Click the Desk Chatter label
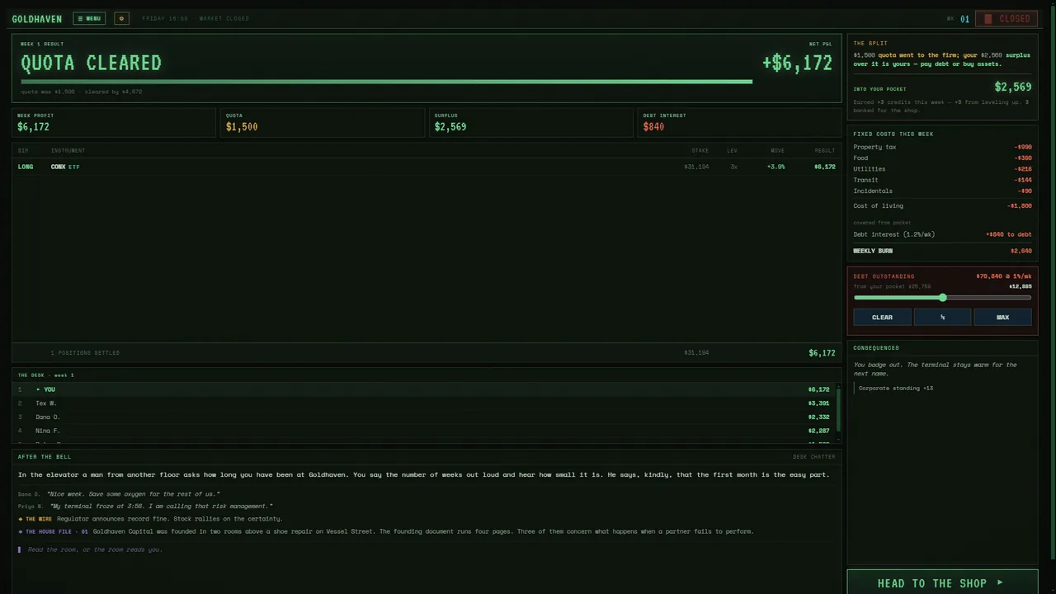 pyautogui.click(x=813, y=456)
